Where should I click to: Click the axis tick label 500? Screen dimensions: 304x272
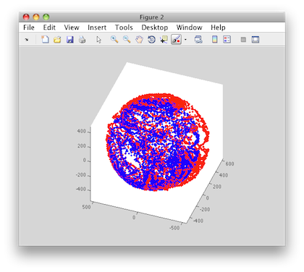tap(86, 207)
